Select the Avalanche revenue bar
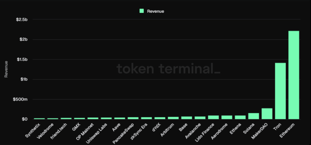The image size is (311, 145). pyautogui.click(x=200, y=118)
